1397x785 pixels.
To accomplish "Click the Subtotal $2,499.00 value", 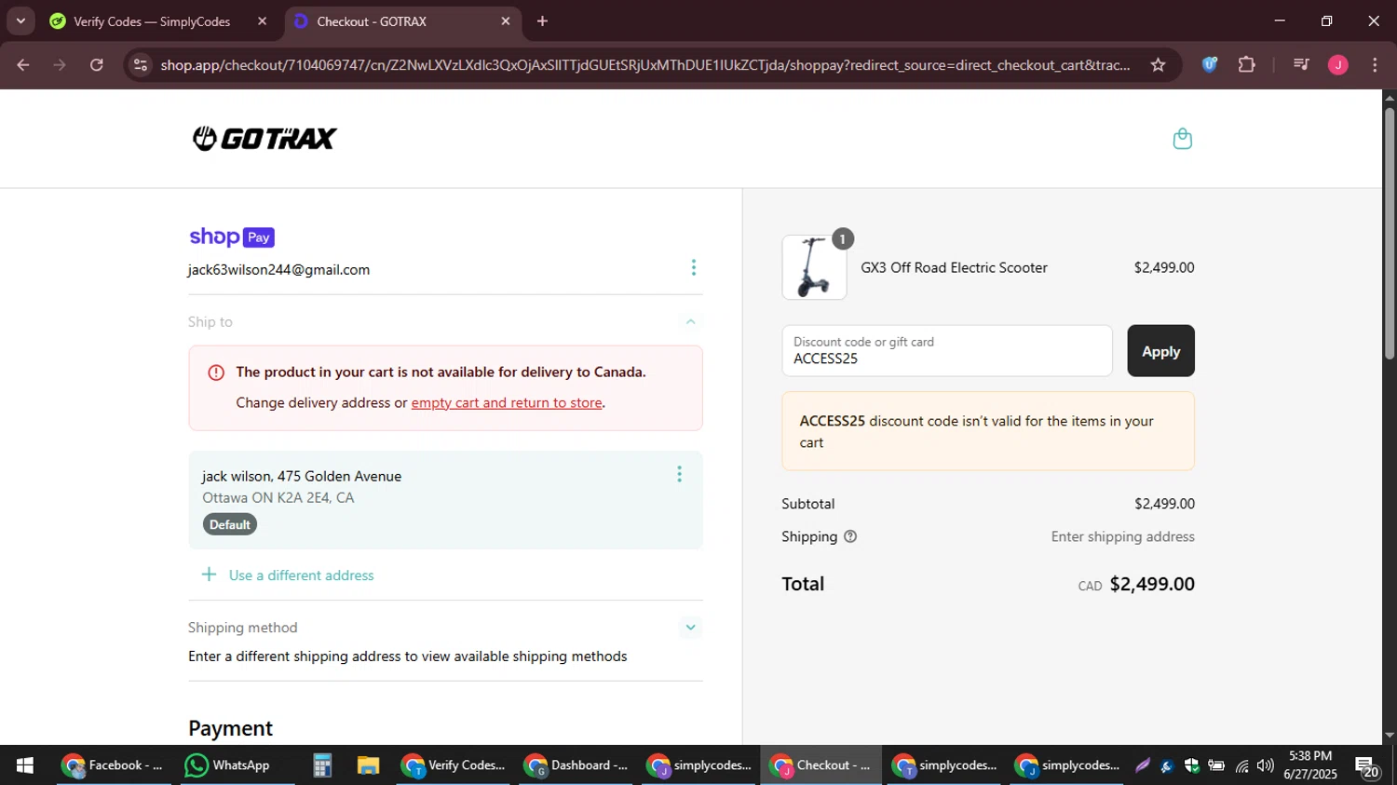I will [x=1164, y=504].
